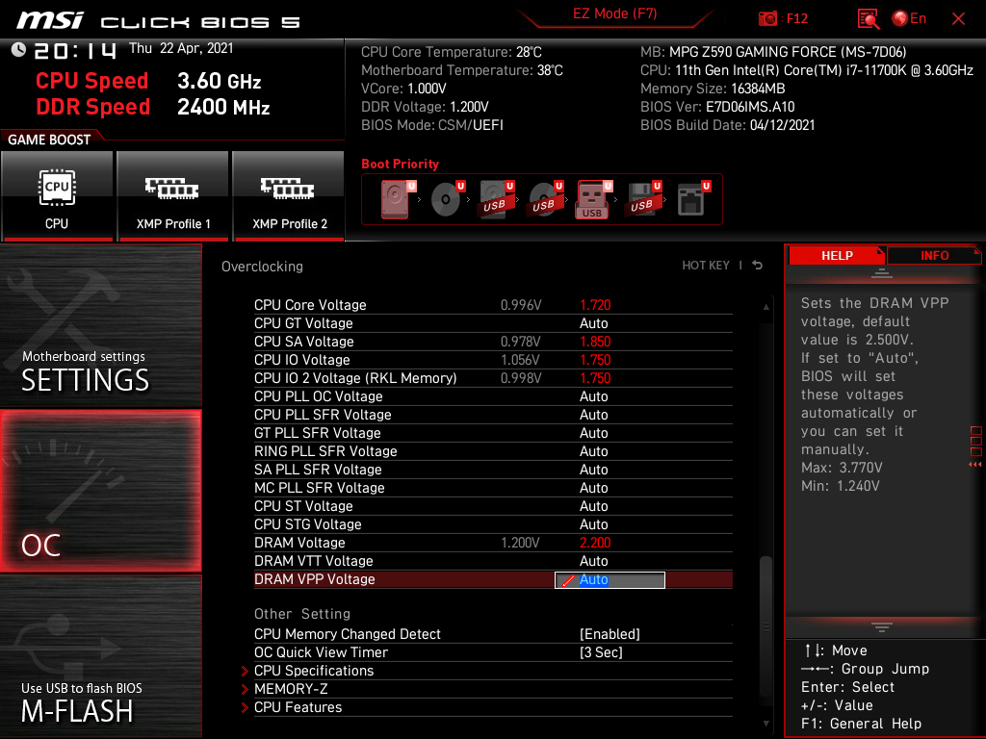Edit the CPU IO Voltage value 1.750
Viewport: 986px width, 739px height.
[x=595, y=360]
